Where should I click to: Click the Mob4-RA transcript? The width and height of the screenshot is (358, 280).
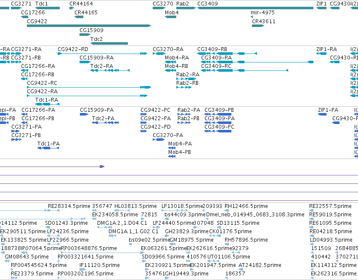point(170,62)
